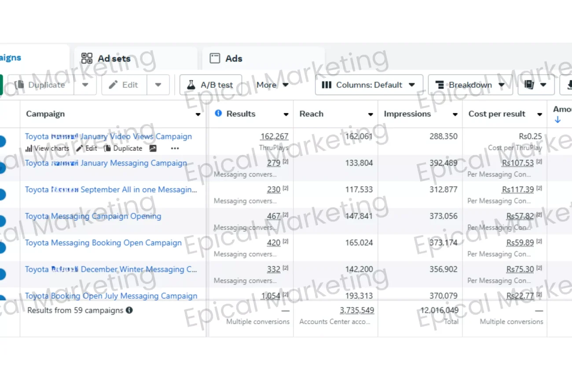572x381 pixels.
Task: Click the Ads tab window icon
Action: [x=215, y=58]
